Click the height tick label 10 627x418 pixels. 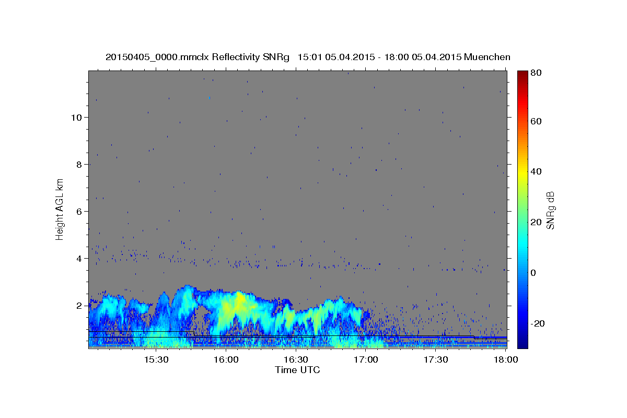tap(77, 117)
